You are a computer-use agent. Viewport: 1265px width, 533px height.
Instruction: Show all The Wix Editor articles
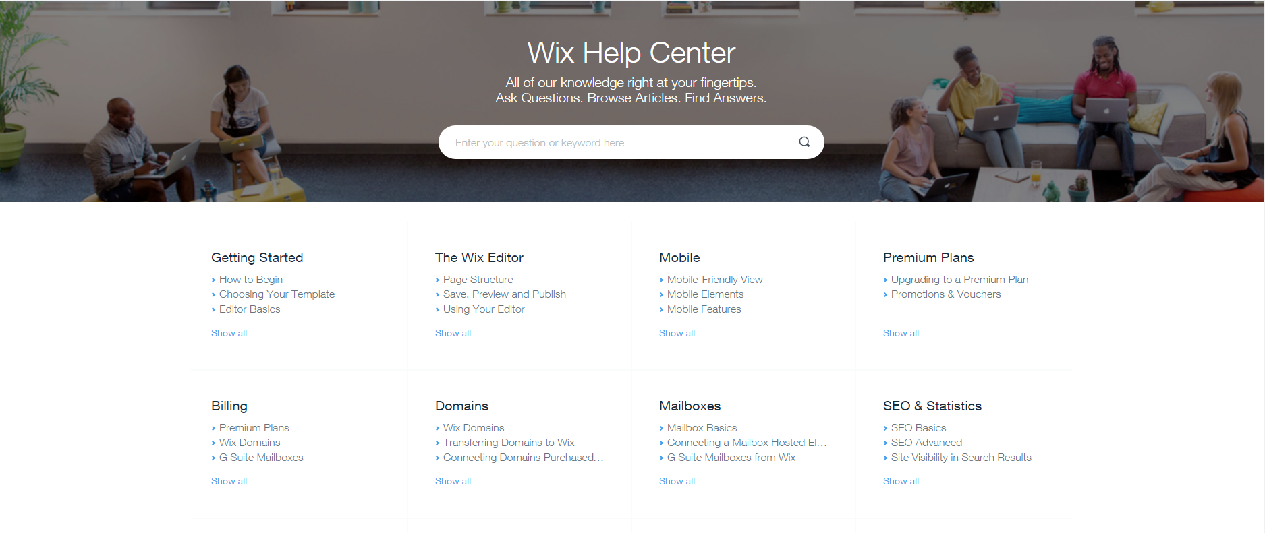[453, 333]
